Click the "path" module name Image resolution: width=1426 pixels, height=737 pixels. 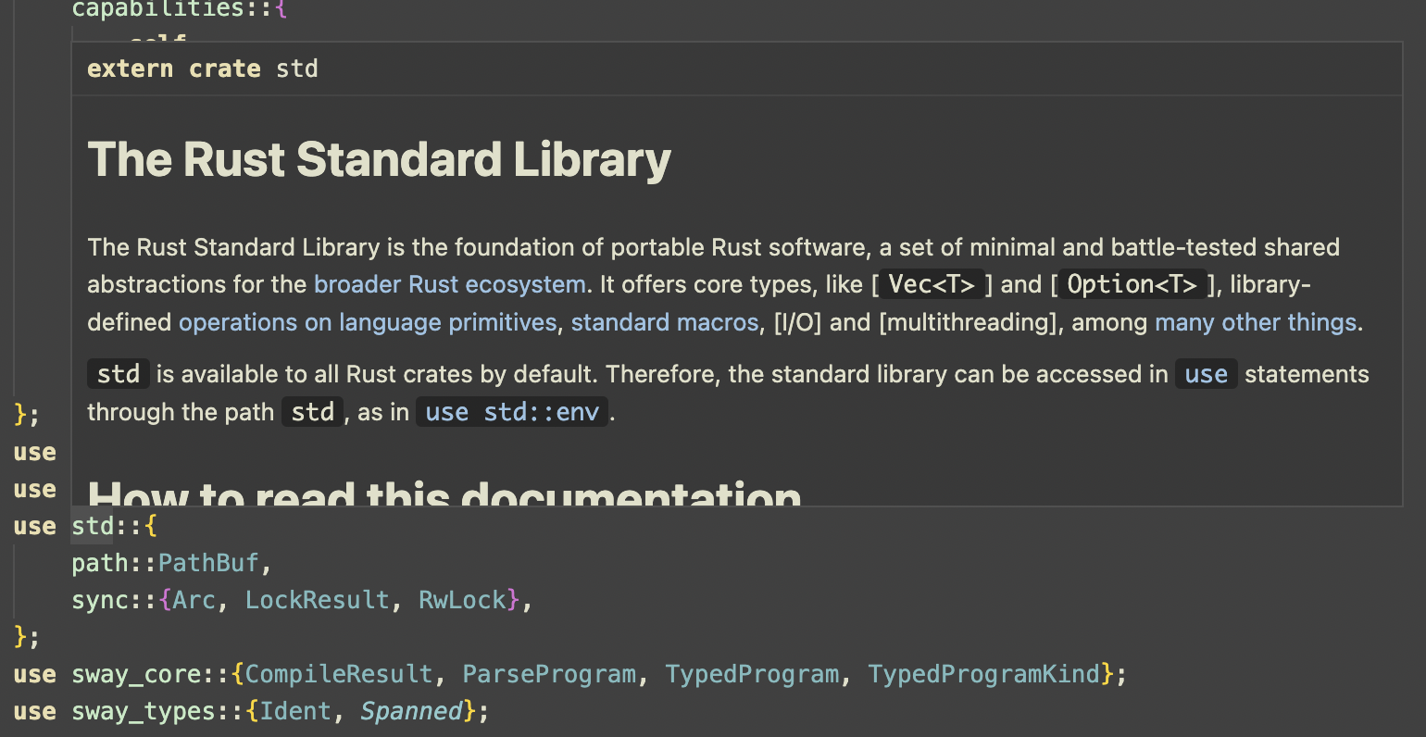click(100, 563)
